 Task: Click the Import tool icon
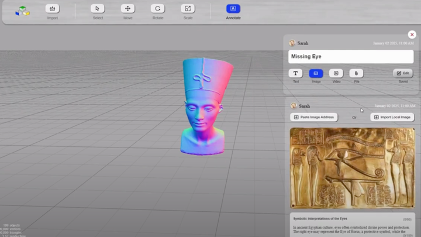[53, 9]
